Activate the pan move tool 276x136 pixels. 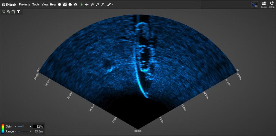(87, 5)
